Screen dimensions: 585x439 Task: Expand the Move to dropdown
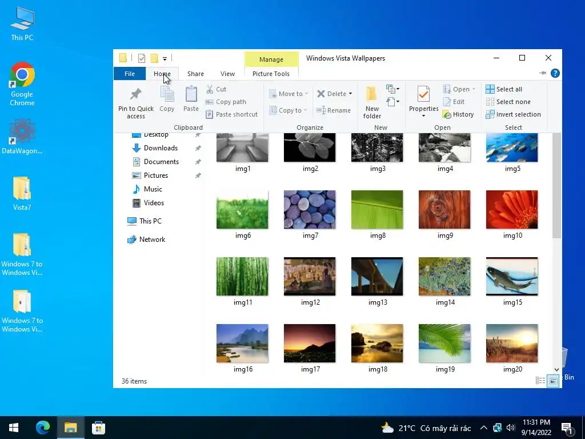306,94
